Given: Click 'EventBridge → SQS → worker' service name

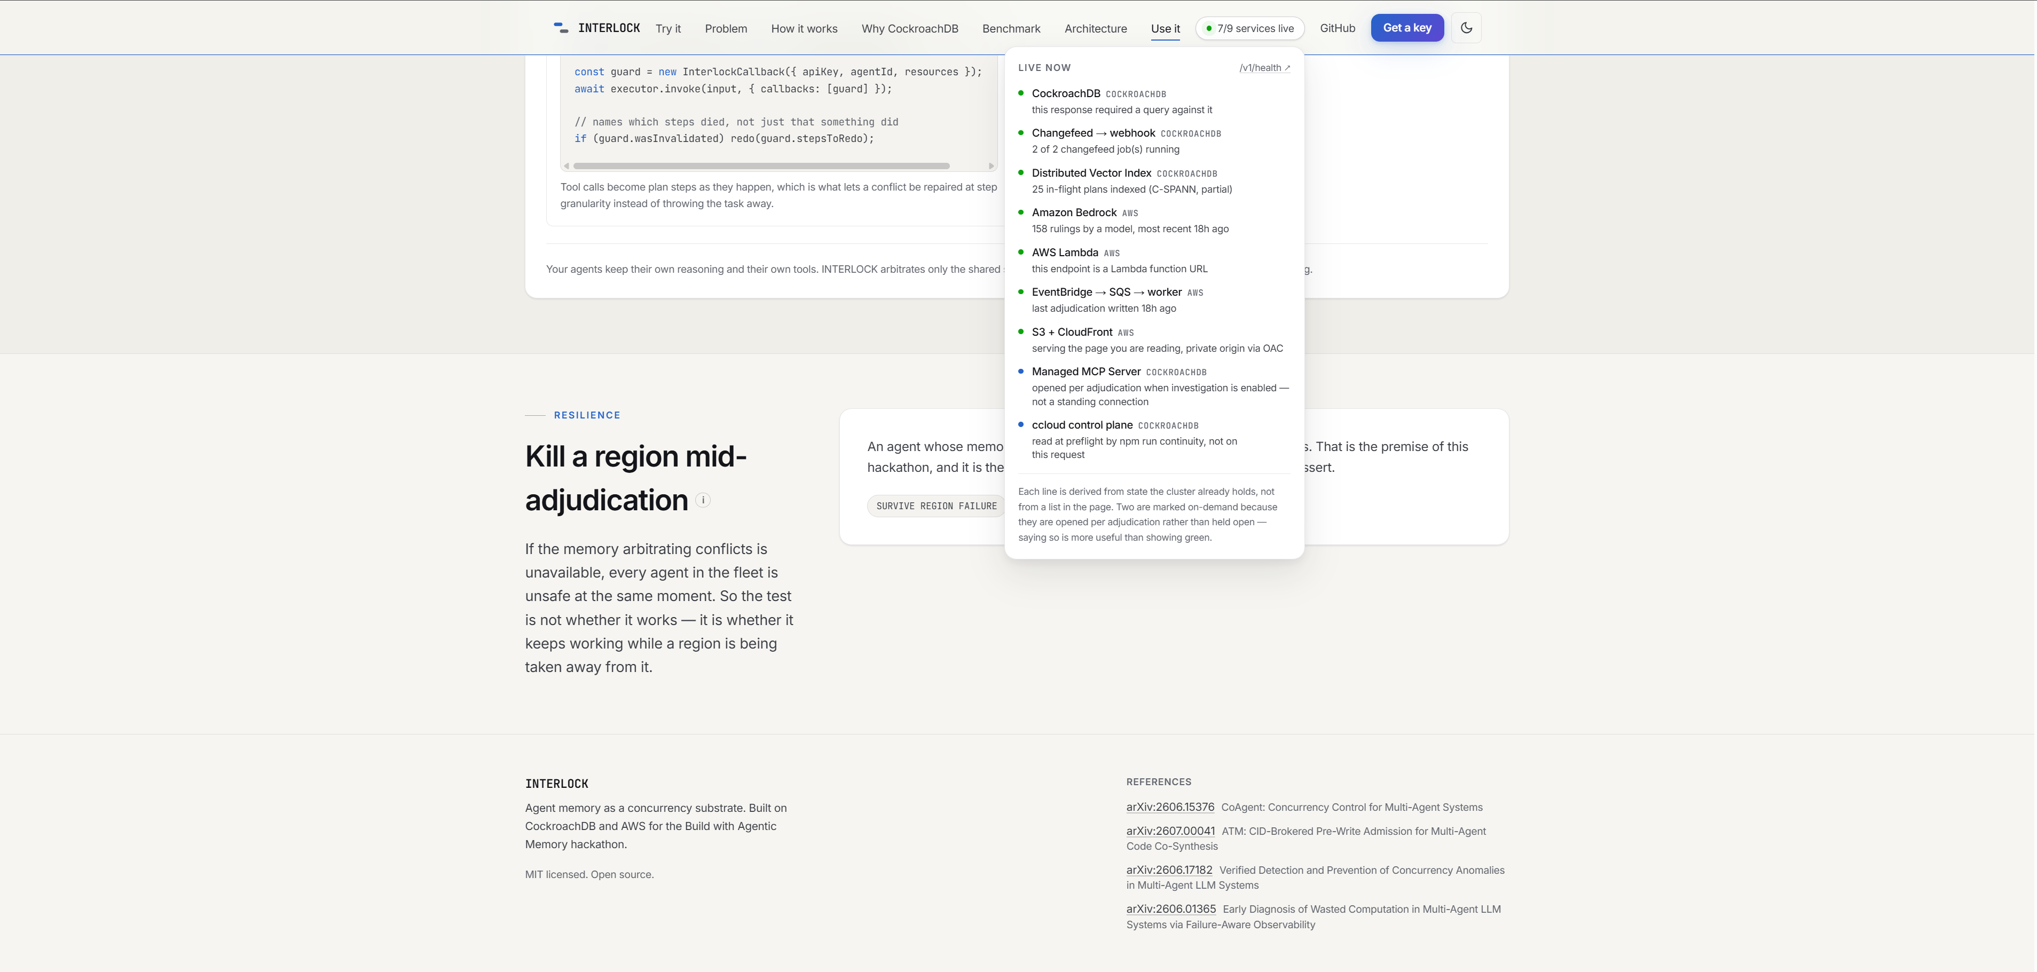Looking at the screenshot, I should 1106,293.
